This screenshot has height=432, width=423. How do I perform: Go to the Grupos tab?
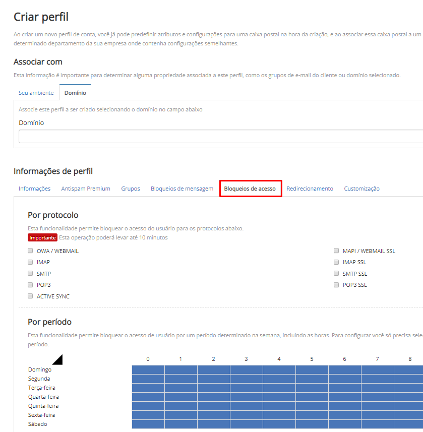[x=131, y=189]
